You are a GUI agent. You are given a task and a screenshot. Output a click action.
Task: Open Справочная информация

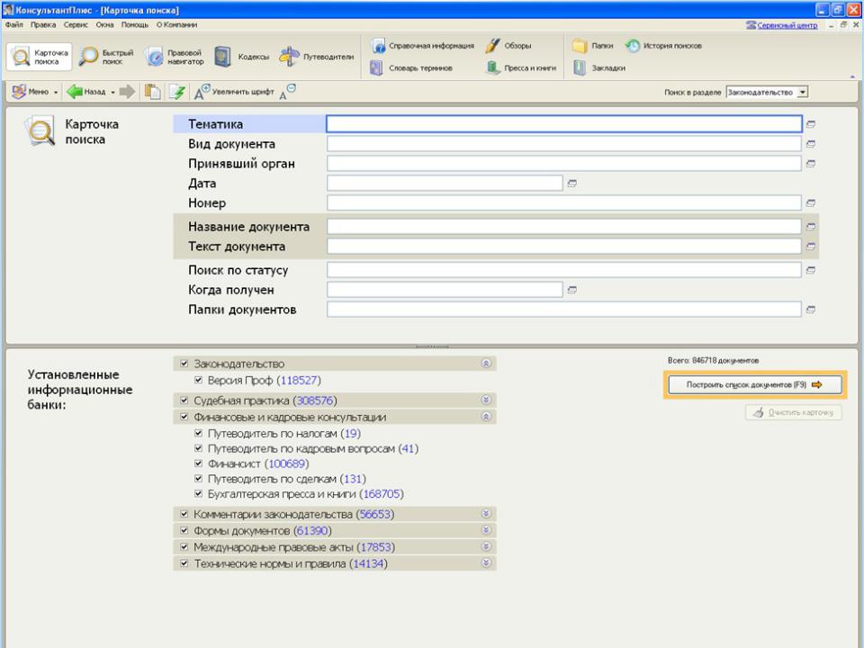tap(422, 46)
